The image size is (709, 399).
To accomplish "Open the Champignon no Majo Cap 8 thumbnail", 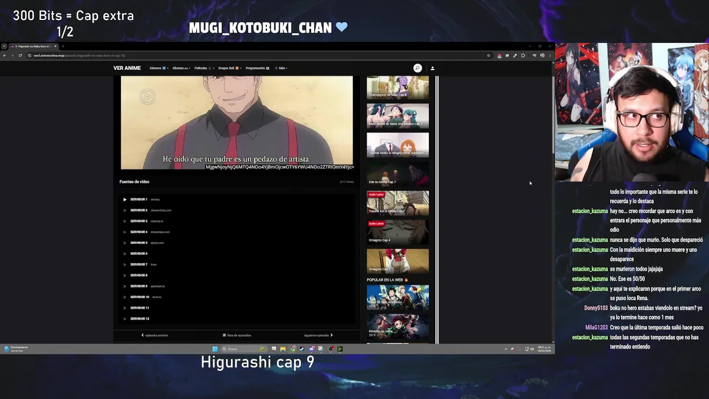I will point(398,87).
